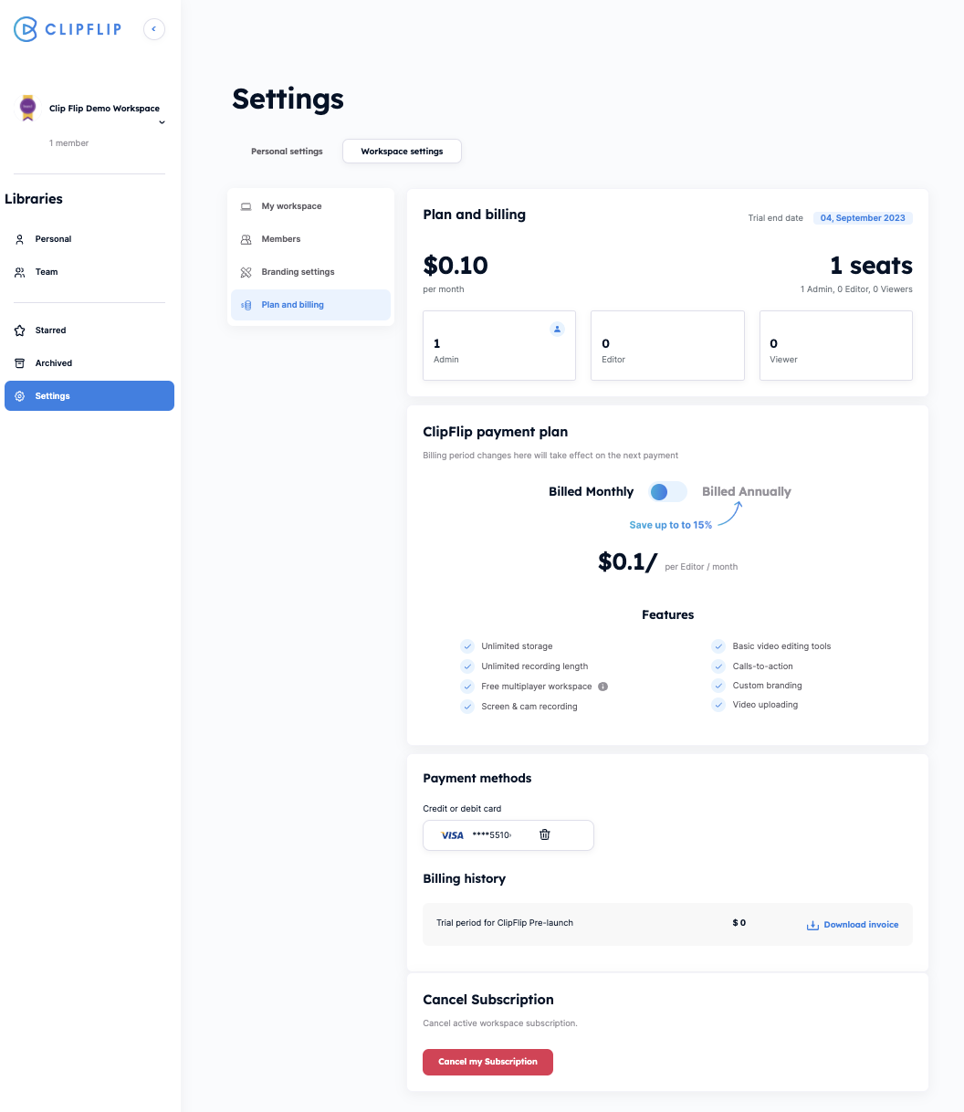The height and width of the screenshot is (1112, 964).
Task: Click the Save up to 15% text
Action: [670, 526]
